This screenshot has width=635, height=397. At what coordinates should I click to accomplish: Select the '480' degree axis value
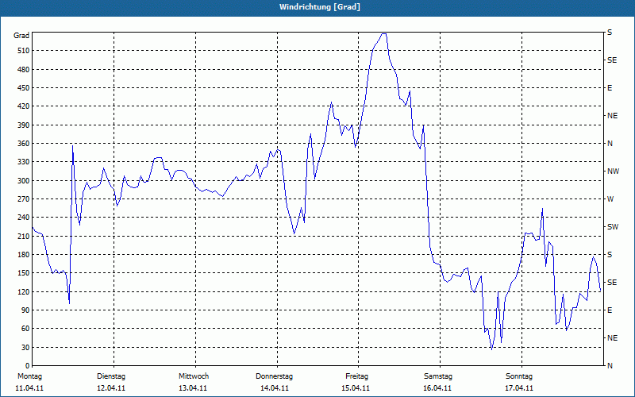24,69
